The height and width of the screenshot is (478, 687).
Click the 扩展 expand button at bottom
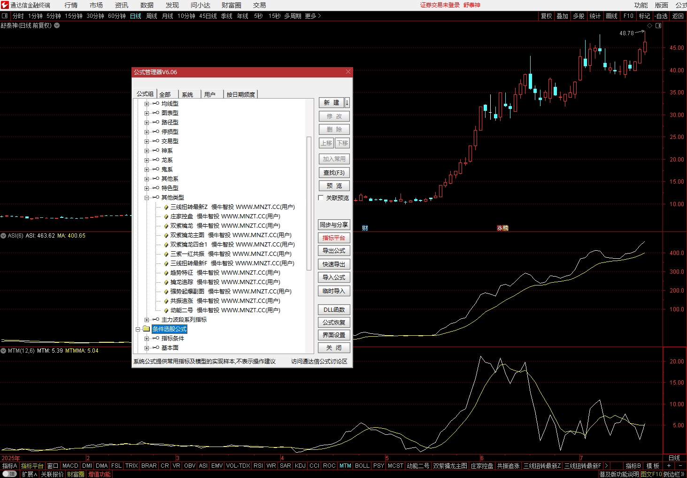(29, 474)
